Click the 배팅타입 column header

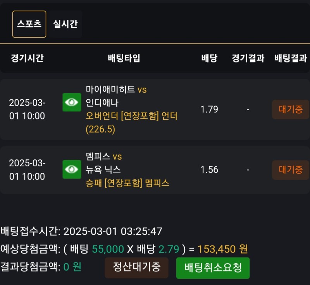tap(124, 59)
